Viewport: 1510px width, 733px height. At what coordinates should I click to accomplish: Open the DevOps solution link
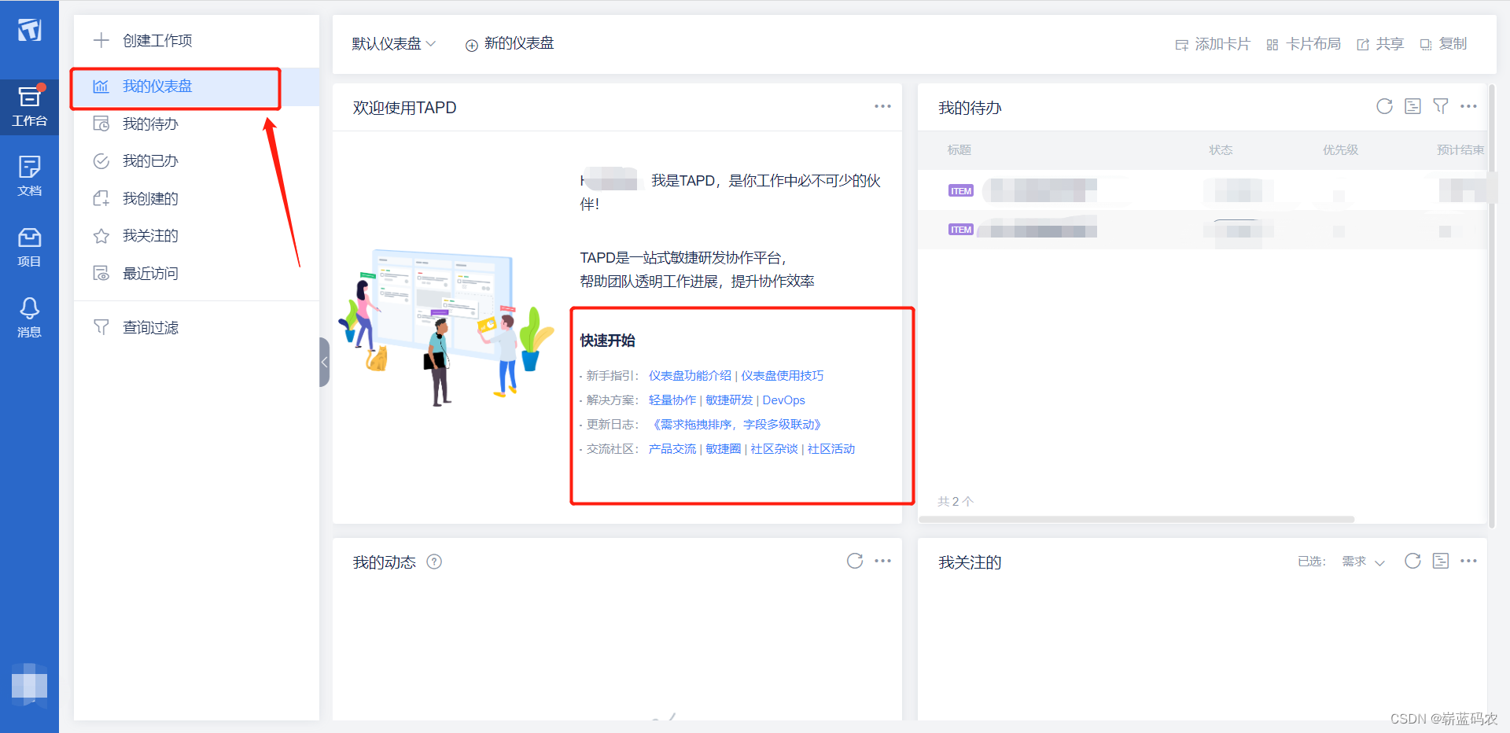pos(783,400)
